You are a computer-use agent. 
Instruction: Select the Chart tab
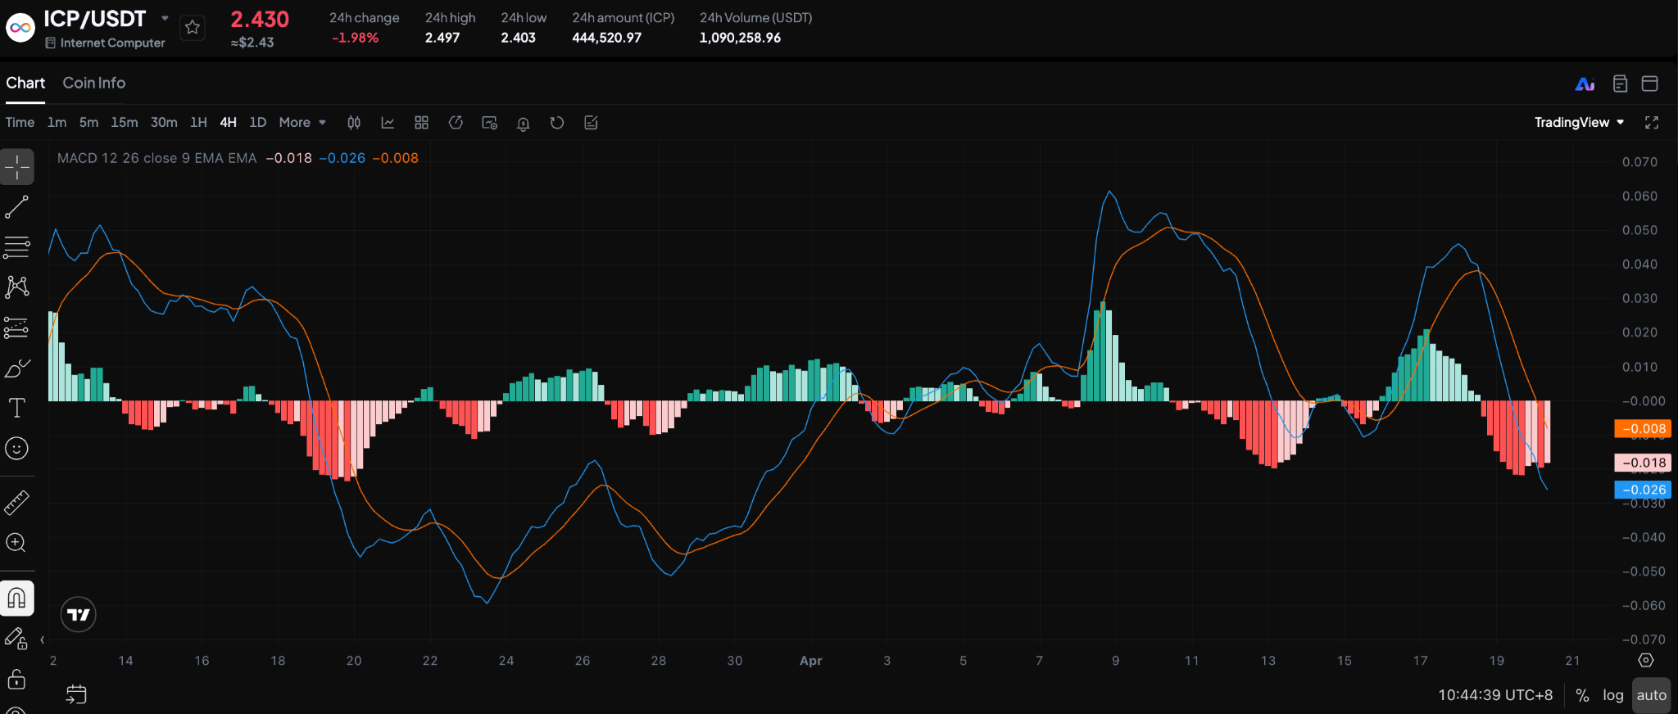25,83
